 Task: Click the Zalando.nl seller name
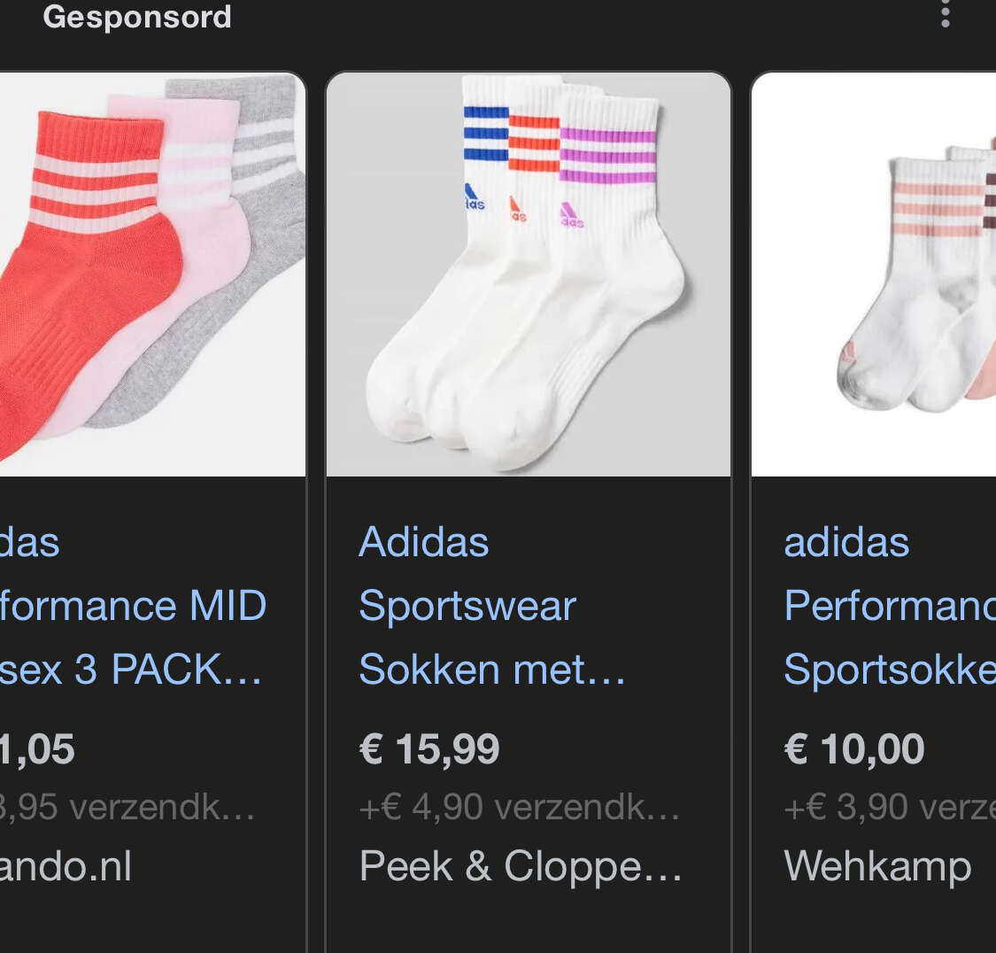pos(66,866)
